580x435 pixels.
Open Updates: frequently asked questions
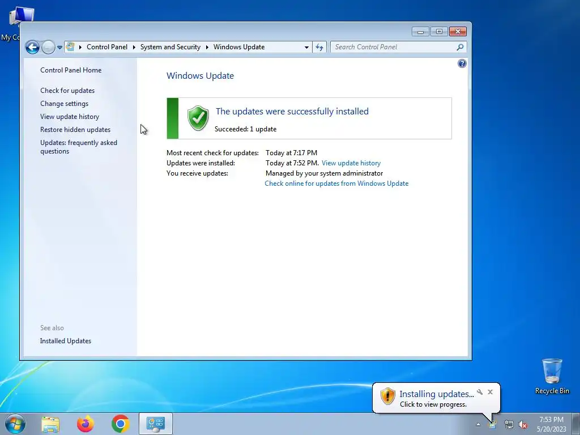[x=78, y=147]
